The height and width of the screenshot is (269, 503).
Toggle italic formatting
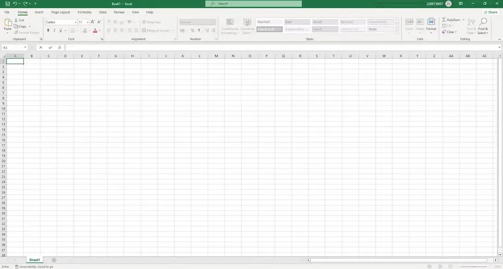click(54, 30)
